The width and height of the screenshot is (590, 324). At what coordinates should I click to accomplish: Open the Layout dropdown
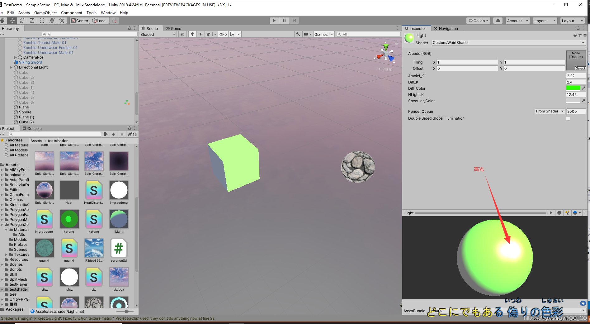[x=572, y=21]
